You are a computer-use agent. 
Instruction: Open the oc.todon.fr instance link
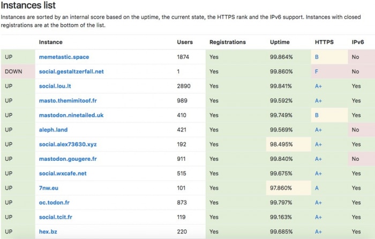54,203
